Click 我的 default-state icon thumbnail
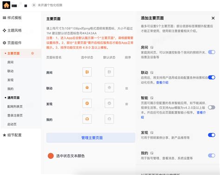The width and height of the screenshot is (220, 175). tap(110, 119)
